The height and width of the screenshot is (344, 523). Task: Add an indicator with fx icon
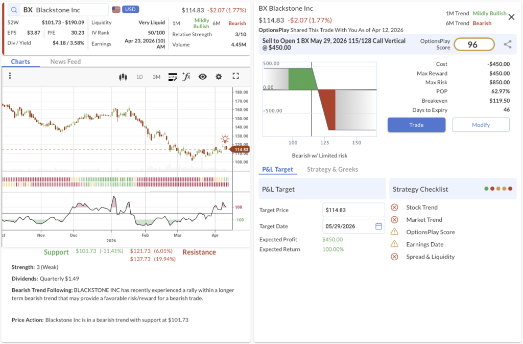(x=186, y=77)
